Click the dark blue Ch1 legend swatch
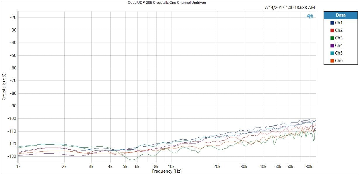This screenshot has width=359, height=175. coord(332,23)
